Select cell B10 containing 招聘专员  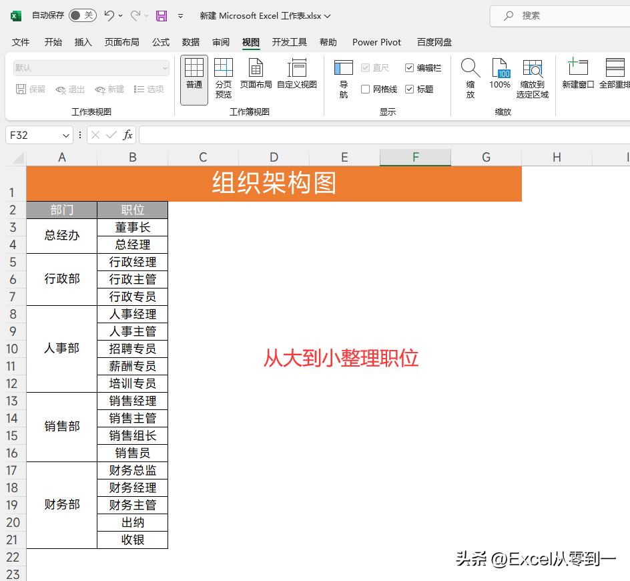(132, 349)
